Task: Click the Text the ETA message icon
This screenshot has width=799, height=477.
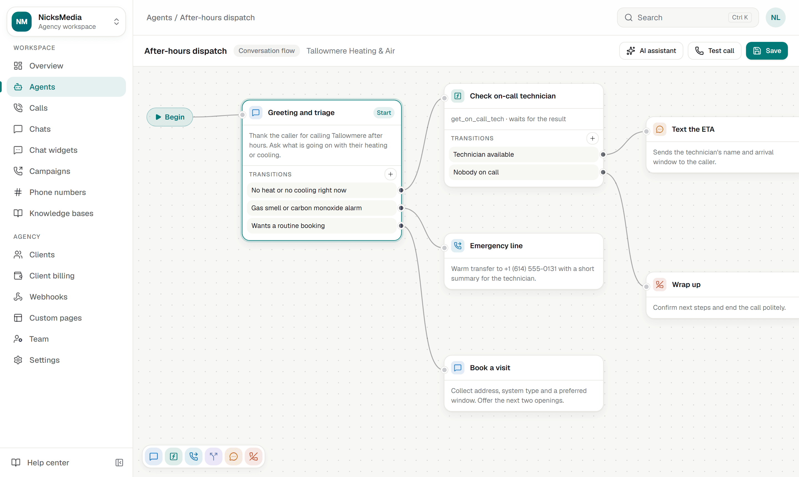Action: (x=659, y=129)
